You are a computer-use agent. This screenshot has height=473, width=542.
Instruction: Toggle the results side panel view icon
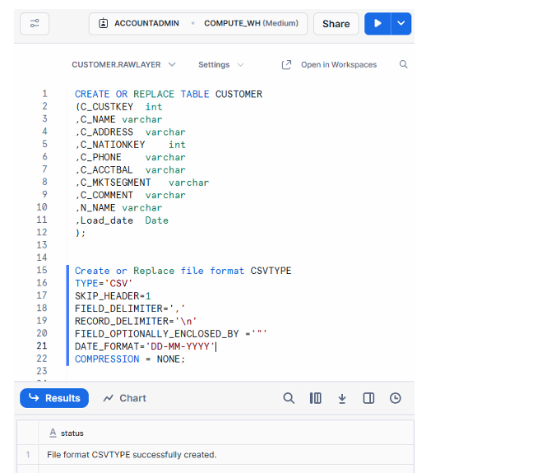click(x=368, y=398)
